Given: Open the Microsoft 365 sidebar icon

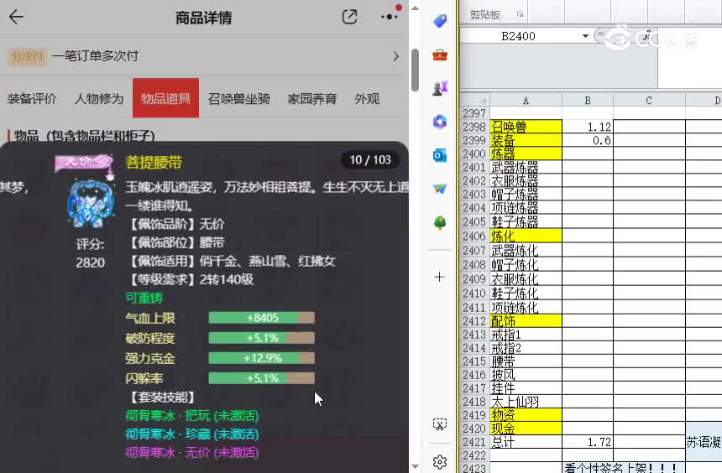Looking at the screenshot, I should (x=440, y=122).
